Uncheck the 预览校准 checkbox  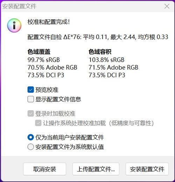click(31, 90)
